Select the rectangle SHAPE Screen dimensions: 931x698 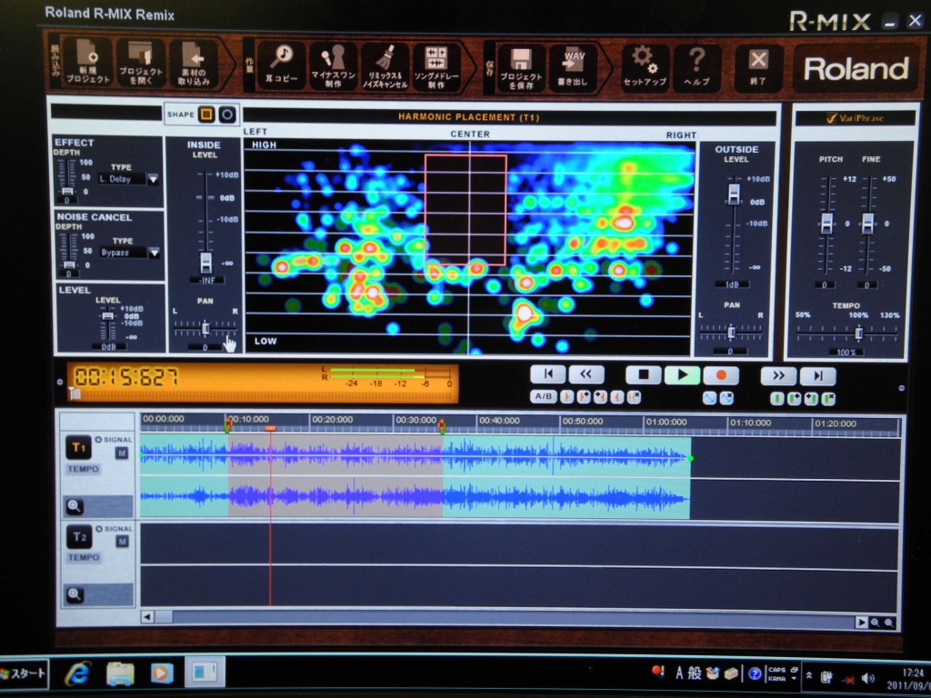206,114
